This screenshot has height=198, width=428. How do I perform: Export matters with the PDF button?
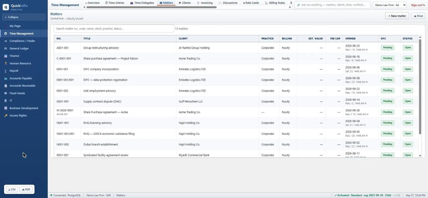coord(26,190)
